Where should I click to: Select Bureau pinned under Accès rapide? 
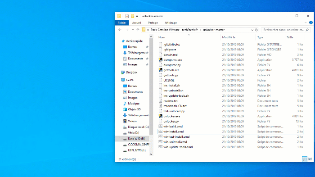132,47
